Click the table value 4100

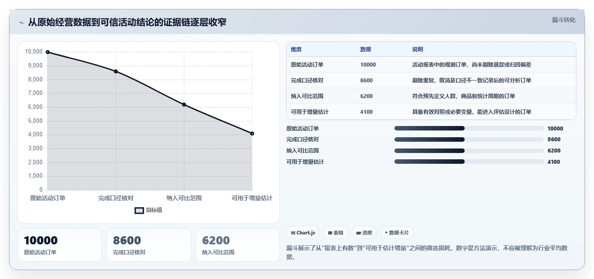[x=366, y=112]
